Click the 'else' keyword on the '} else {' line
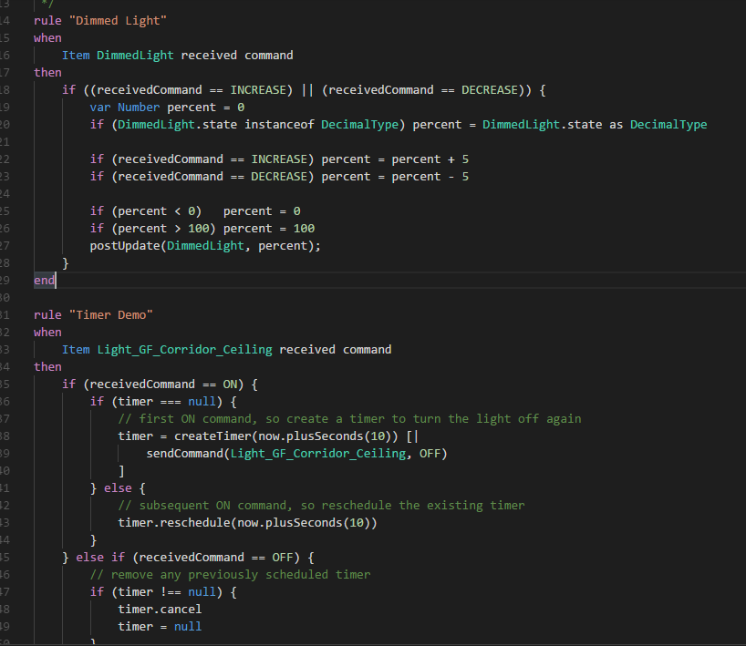 [x=118, y=488]
